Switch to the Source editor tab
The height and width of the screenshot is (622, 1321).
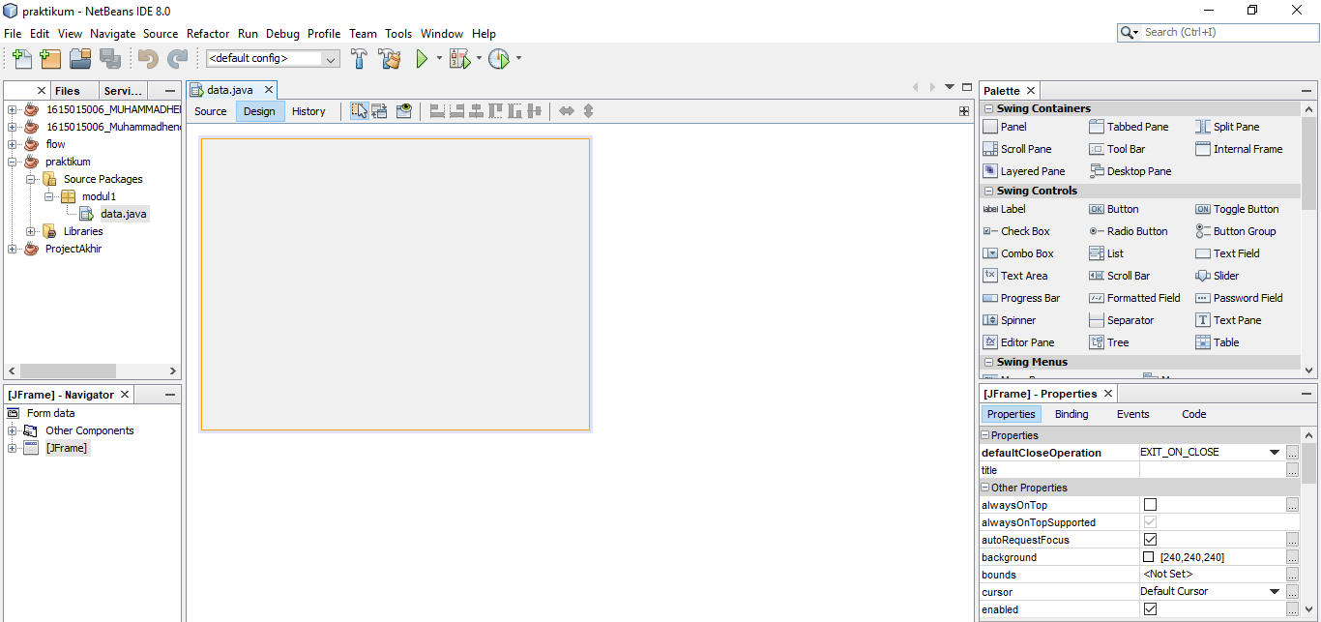(210, 110)
